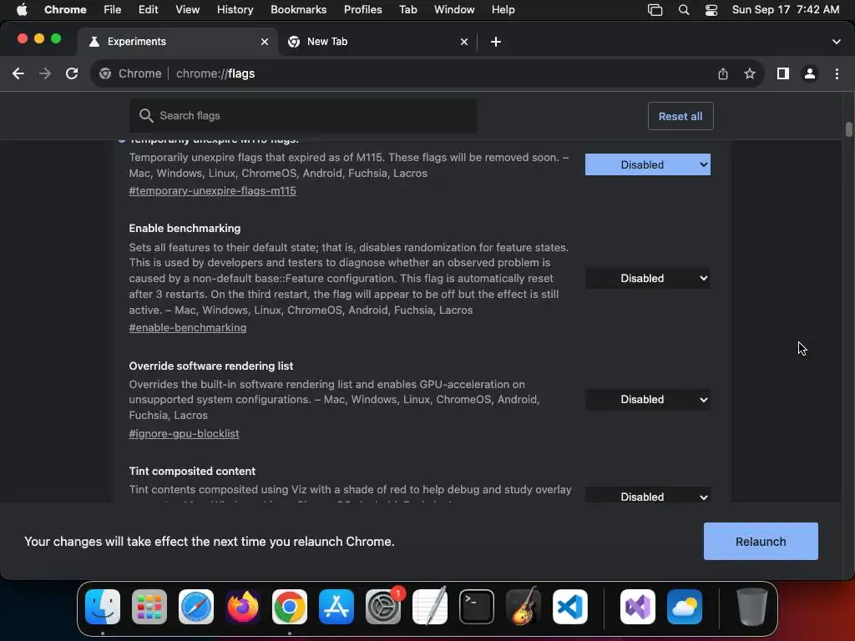Launch Terminal from the dock

click(x=477, y=607)
